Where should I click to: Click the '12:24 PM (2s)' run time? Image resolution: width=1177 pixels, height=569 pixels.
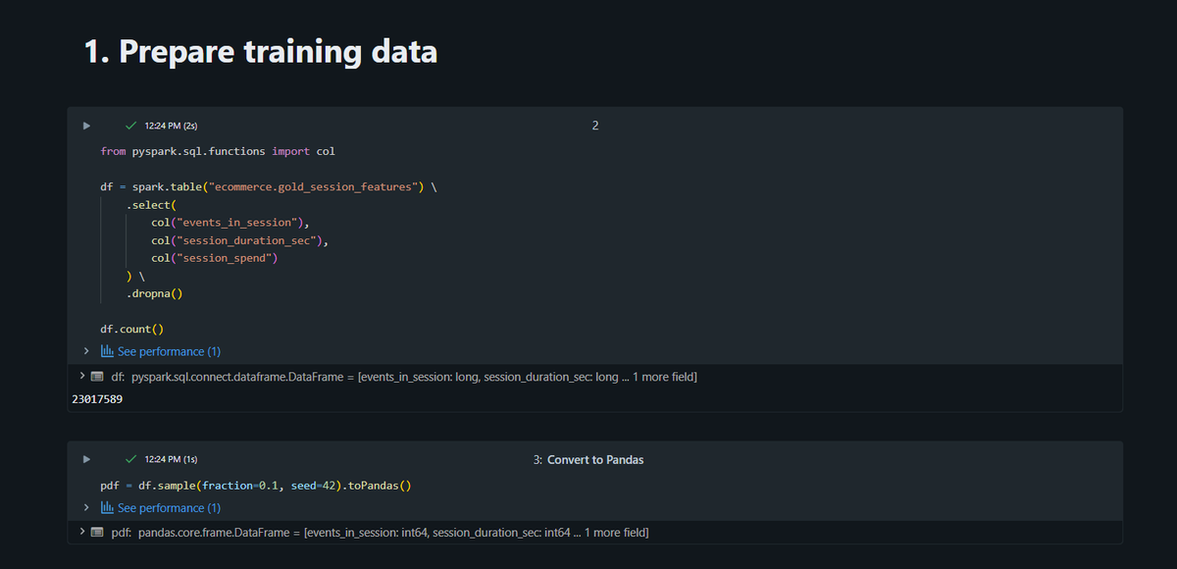coord(171,126)
